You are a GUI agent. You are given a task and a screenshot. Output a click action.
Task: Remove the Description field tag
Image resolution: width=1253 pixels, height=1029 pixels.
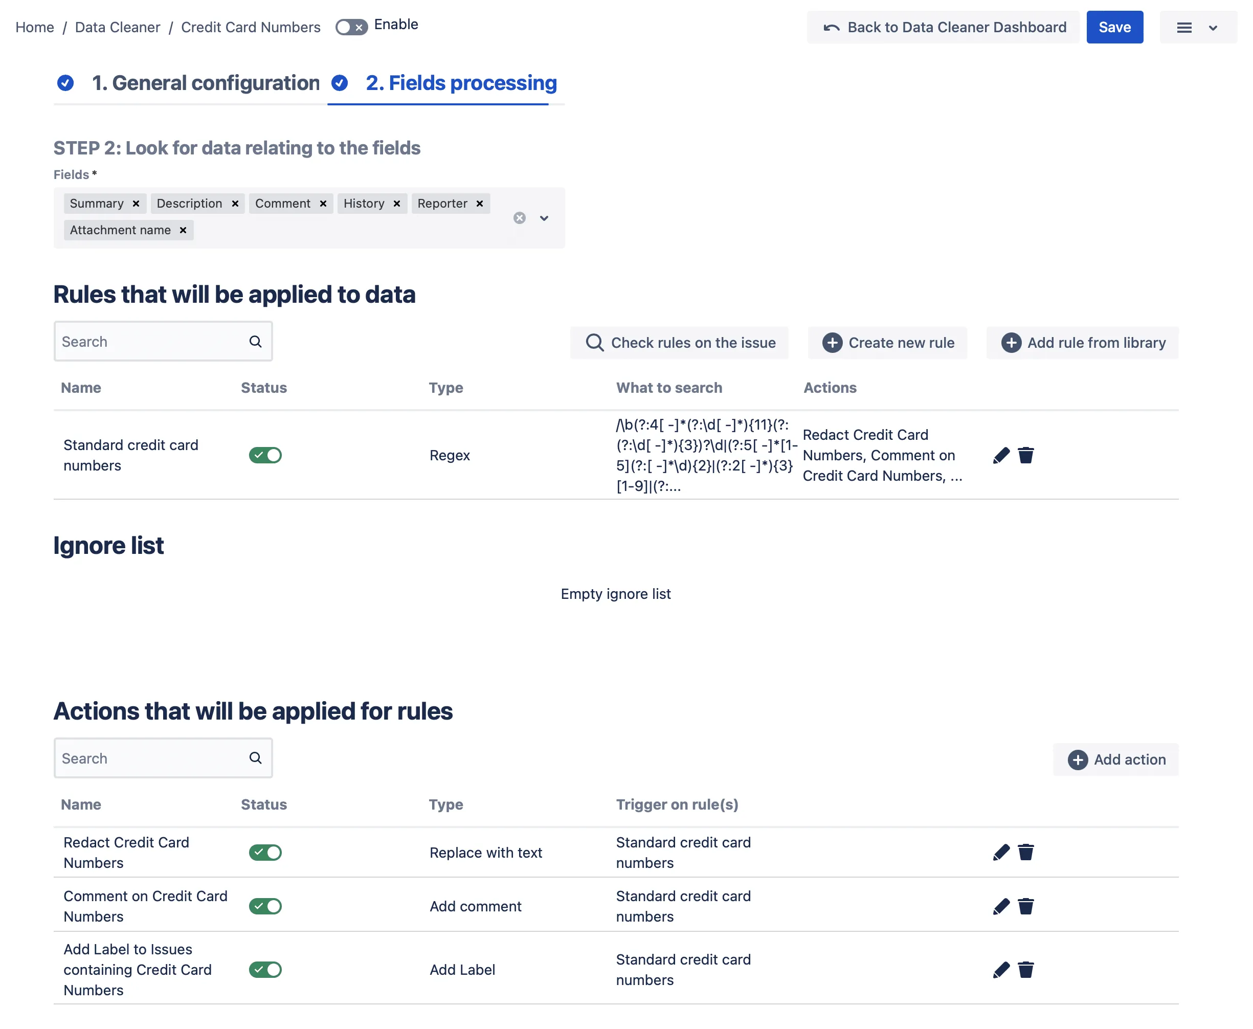point(235,204)
